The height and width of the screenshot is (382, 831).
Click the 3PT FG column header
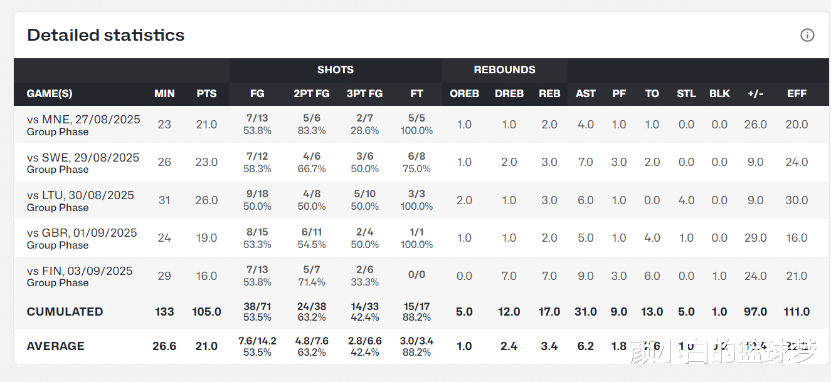click(364, 93)
